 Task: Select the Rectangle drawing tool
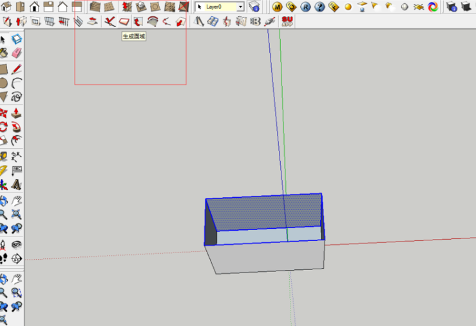coord(3,69)
